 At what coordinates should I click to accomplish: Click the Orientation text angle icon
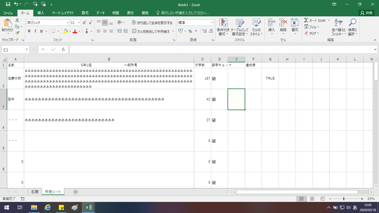pos(119,22)
